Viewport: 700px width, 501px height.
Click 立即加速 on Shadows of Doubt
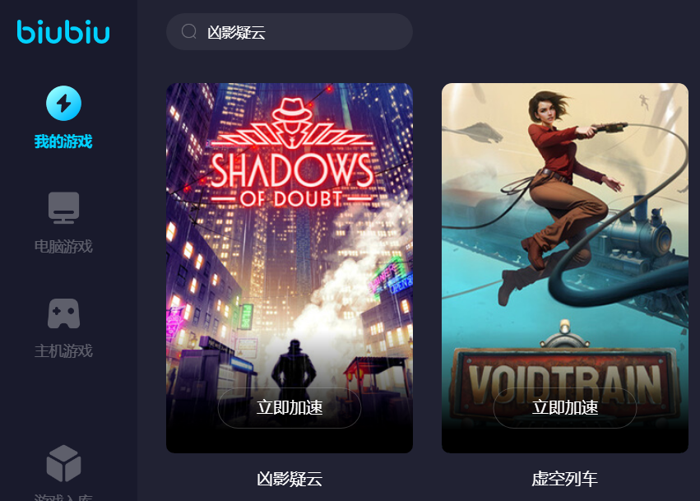click(x=290, y=408)
